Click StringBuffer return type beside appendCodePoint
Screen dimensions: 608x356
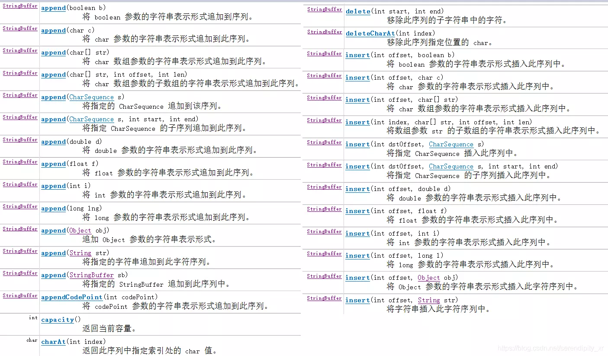(20, 296)
